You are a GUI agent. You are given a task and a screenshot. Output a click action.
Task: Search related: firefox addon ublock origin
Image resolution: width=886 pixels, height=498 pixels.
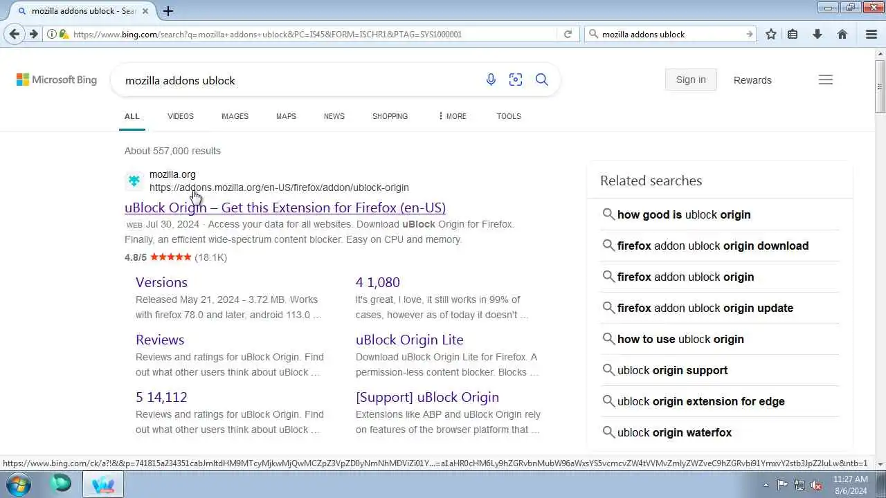(x=685, y=277)
